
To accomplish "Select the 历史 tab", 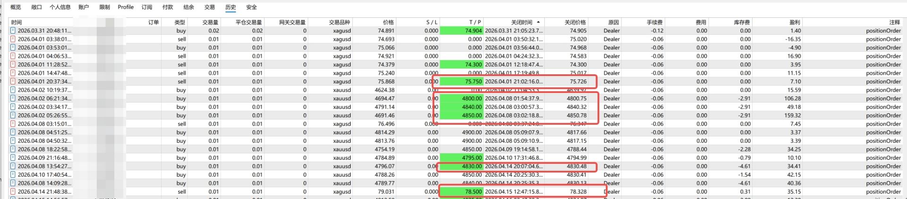I will click(231, 7).
